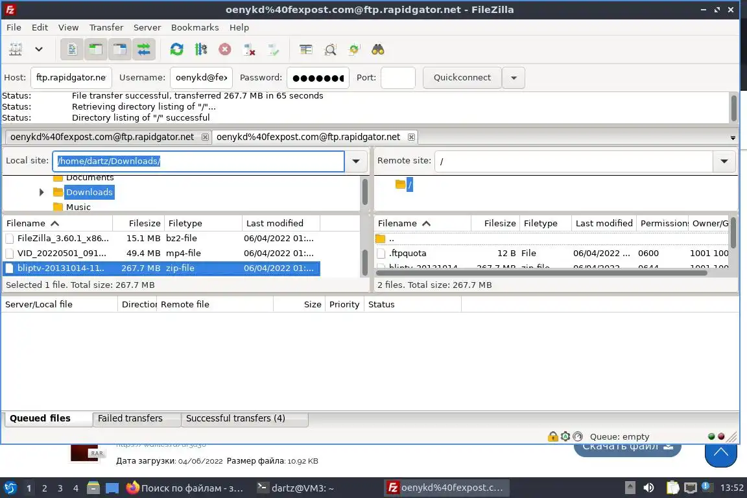This screenshot has width=747, height=498.
Task: Open Edit menu
Action: pos(40,27)
